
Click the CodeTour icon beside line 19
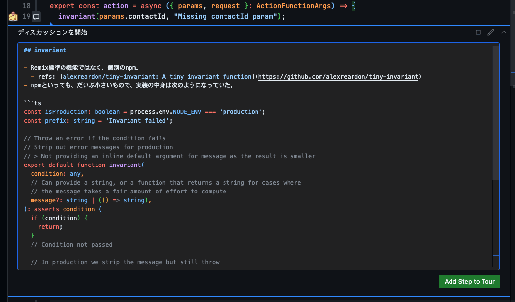(13, 17)
